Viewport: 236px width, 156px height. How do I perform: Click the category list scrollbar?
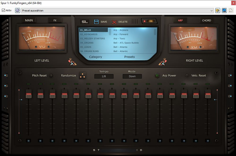pyautogui.click(x=110, y=32)
